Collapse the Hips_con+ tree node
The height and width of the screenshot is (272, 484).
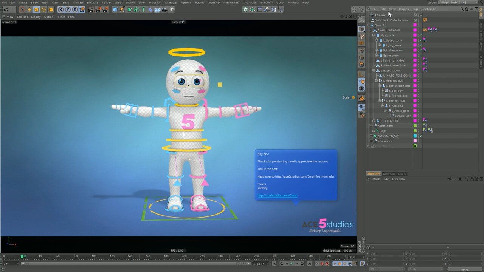pyautogui.click(x=374, y=35)
